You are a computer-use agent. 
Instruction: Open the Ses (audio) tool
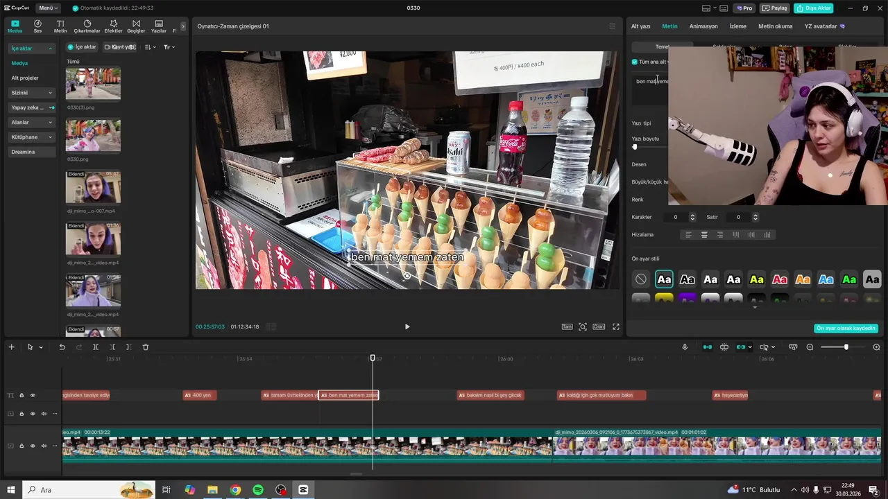[x=37, y=26]
